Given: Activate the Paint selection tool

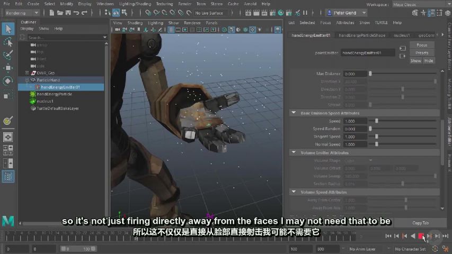Looking at the screenshot, I should point(8,55).
